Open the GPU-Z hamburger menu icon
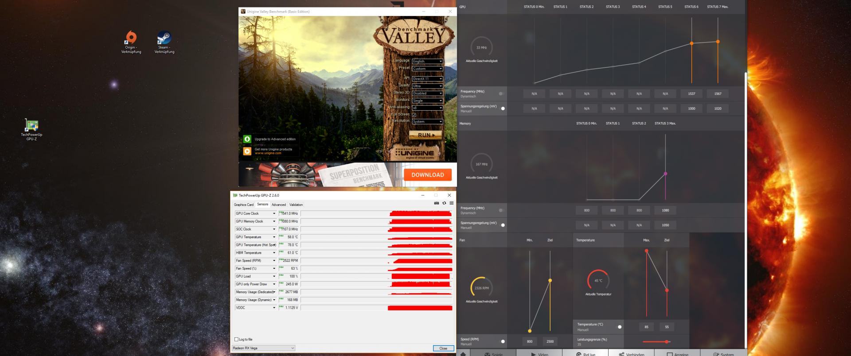The width and height of the screenshot is (851, 356). pos(451,203)
